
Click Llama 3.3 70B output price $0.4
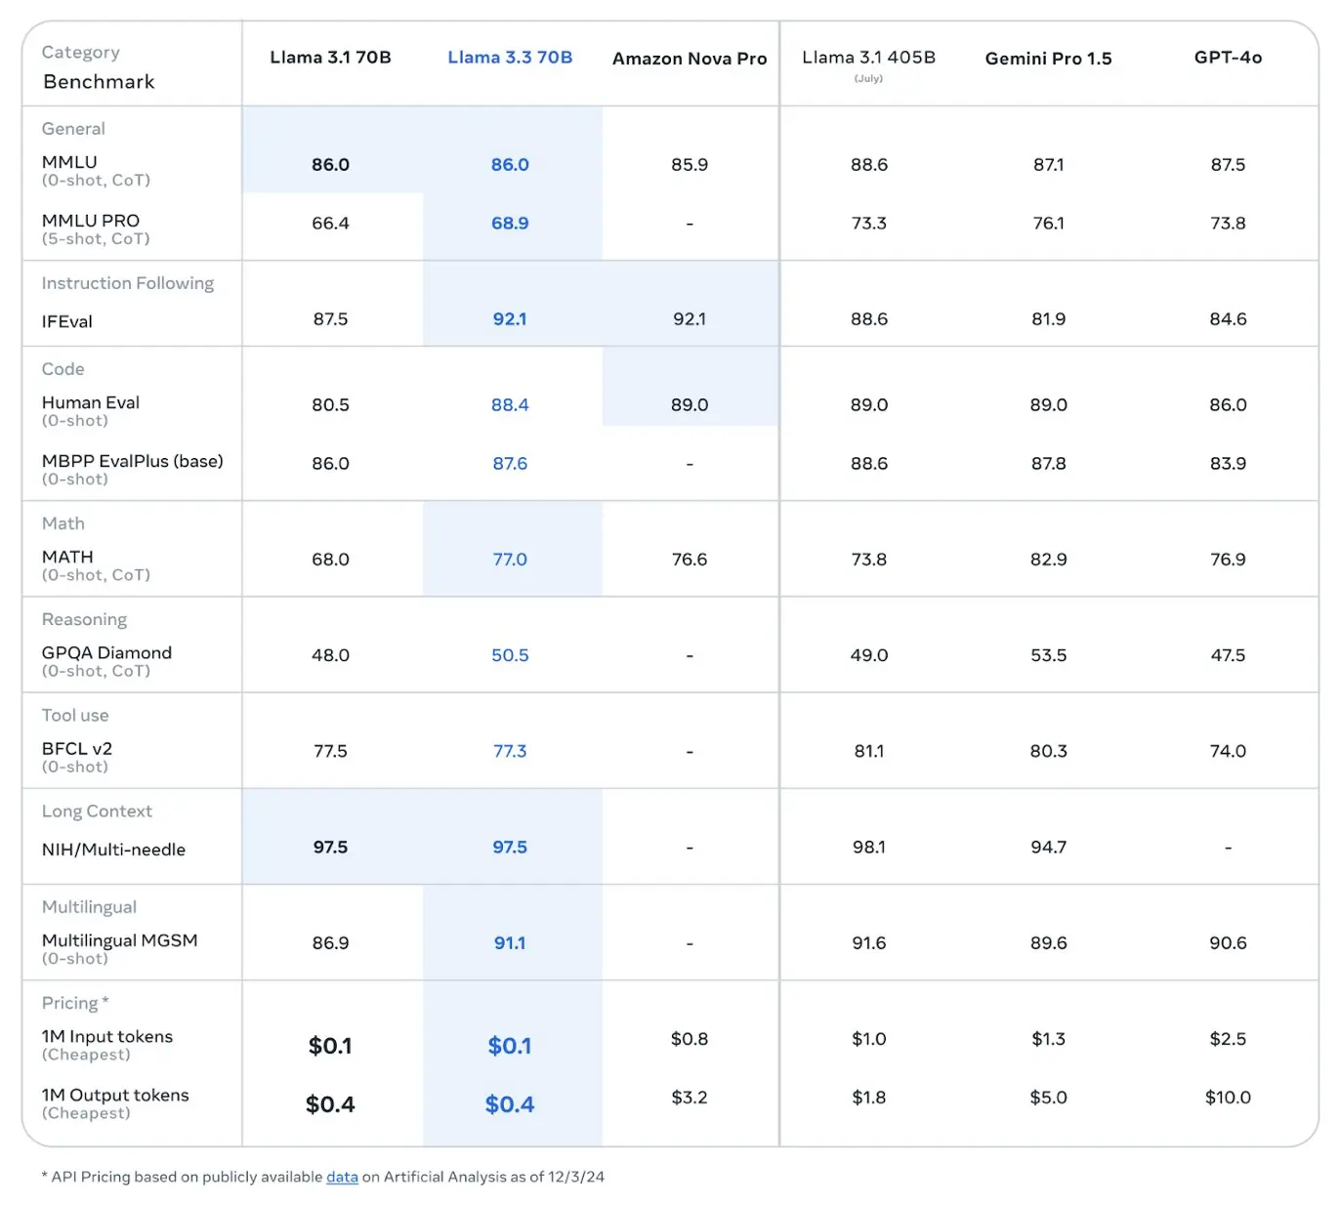510,1104
